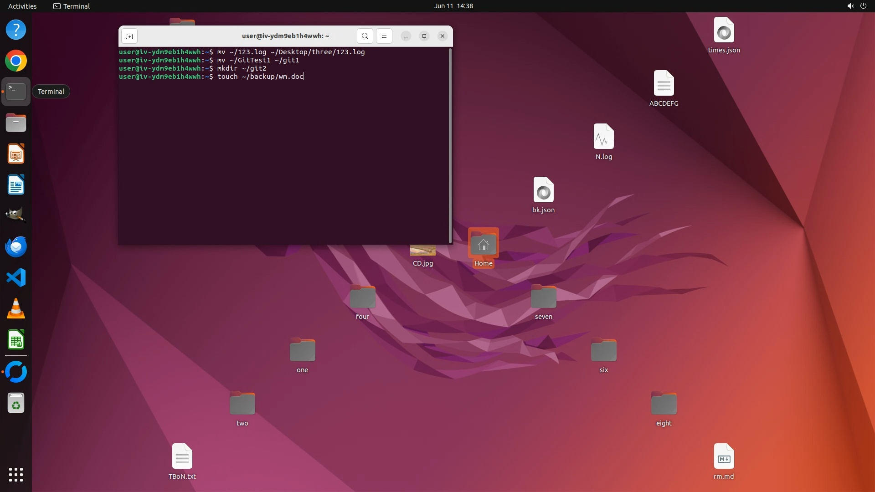This screenshot has height=492, width=875.
Task: Open LibreOffice Calc from the dock
Action: click(x=16, y=340)
